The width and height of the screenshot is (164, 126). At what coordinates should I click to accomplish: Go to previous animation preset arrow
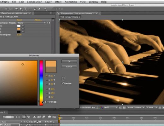pos(48,23)
